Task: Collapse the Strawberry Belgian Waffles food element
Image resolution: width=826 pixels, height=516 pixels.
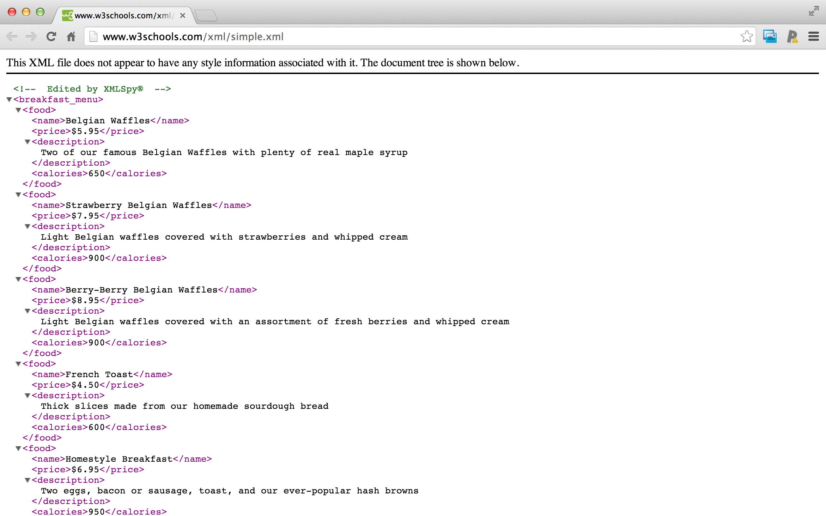Action: 19,195
